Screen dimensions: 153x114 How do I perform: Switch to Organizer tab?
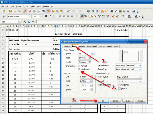tap(66, 46)
